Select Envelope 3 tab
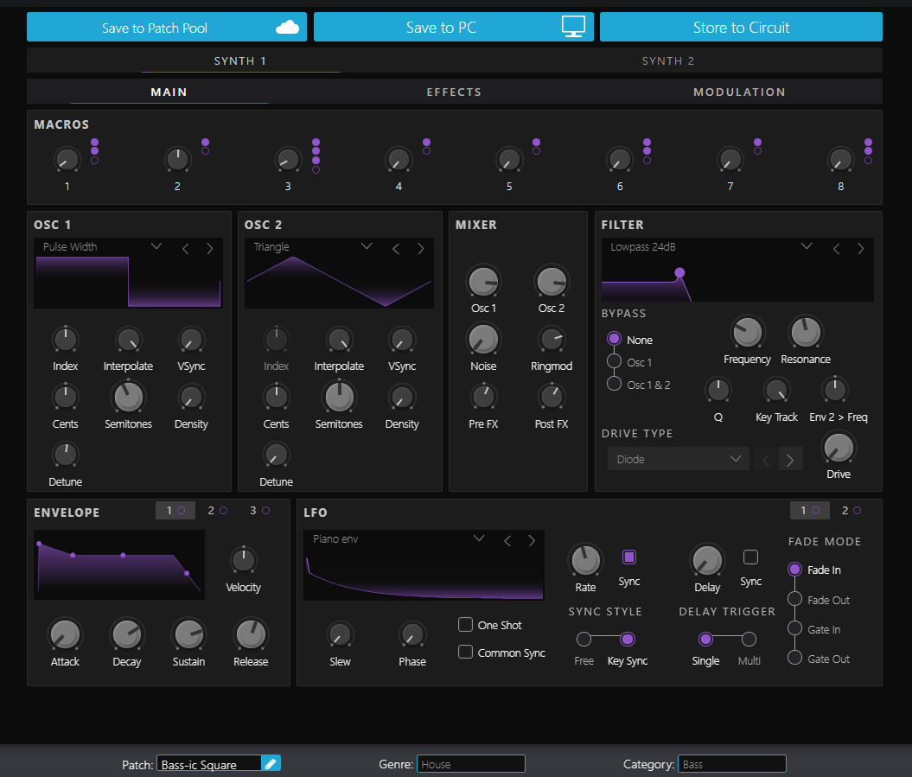Viewport: 912px width, 777px height. pos(259,511)
